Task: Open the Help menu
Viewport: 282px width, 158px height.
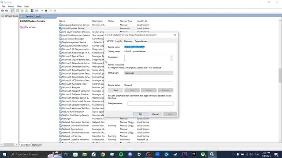Action: click(26, 7)
